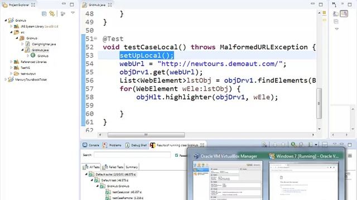Click the filter icon beside Link with Editor

(x=63, y=14)
